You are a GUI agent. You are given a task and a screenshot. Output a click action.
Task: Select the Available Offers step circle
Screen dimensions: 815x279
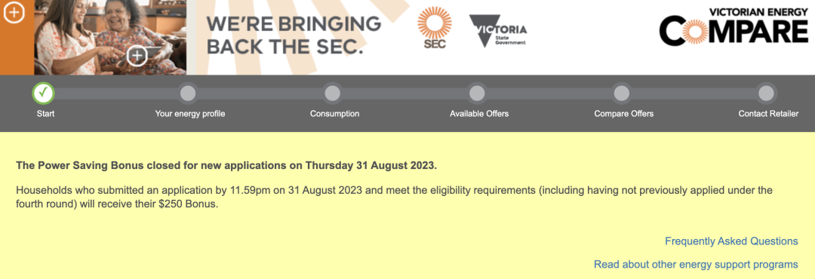[x=477, y=94]
